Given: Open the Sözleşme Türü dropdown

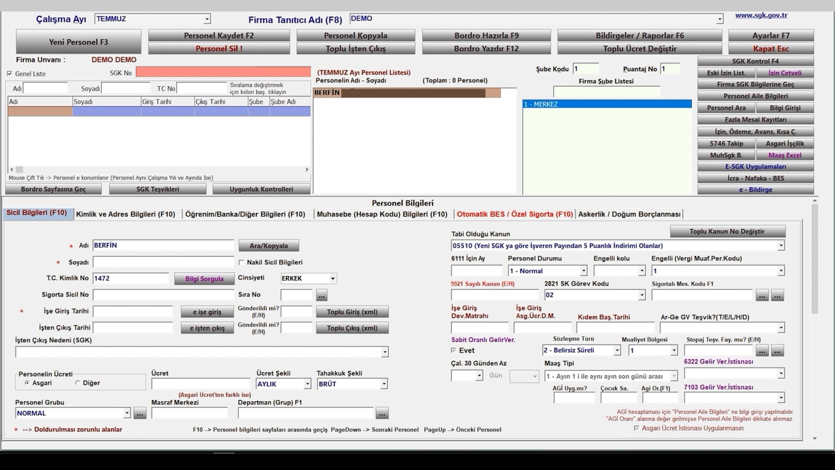Looking at the screenshot, I should pos(617,351).
